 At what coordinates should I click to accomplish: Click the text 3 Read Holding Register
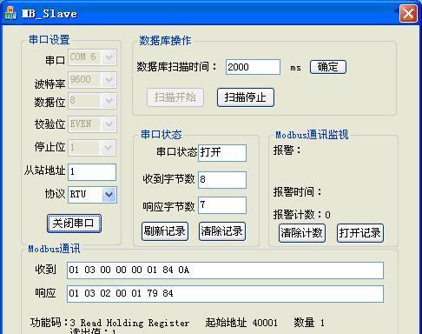click(x=129, y=323)
